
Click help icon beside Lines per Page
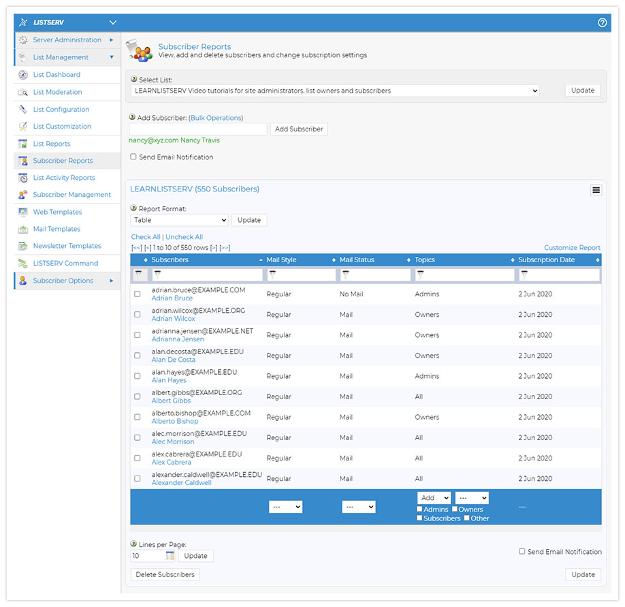coord(133,544)
